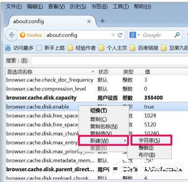Open the 编辑(E) menu
The width and height of the screenshot is (188, 182).
click(35, 6)
